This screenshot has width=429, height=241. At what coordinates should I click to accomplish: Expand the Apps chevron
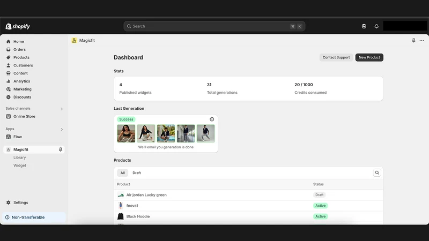tap(62, 129)
